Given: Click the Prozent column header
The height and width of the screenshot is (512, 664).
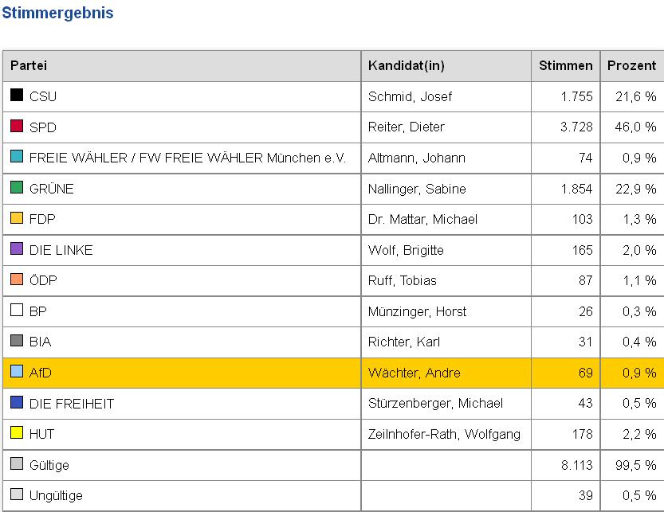Looking at the screenshot, I should pos(631,65).
